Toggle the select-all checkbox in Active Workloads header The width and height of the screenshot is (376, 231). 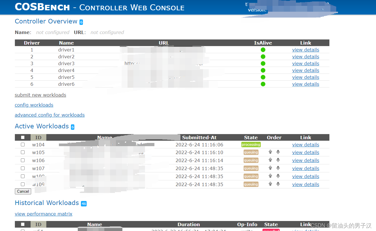[23, 137]
